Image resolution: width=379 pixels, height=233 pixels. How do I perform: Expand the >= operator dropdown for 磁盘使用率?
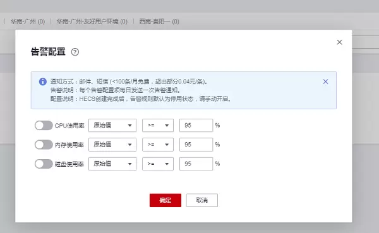coord(157,164)
